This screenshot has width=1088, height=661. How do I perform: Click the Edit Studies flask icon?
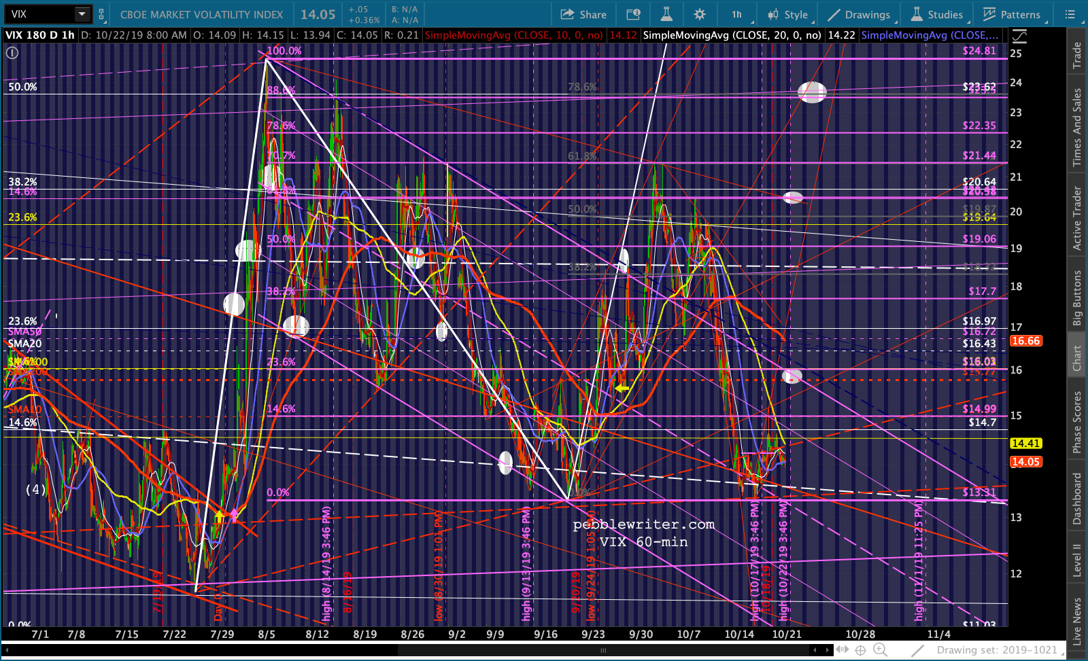click(666, 14)
